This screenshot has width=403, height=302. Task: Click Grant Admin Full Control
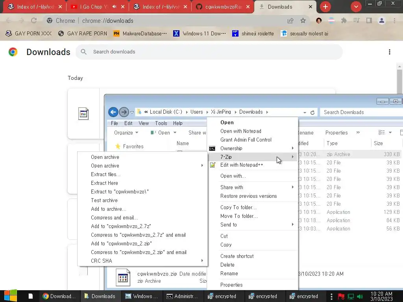pyautogui.click(x=252, y=140)
